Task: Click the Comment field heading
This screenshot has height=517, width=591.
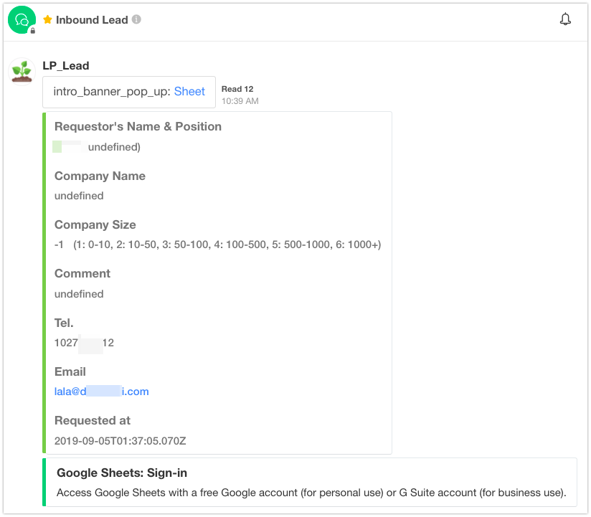Action: click(x=82, y=274)
